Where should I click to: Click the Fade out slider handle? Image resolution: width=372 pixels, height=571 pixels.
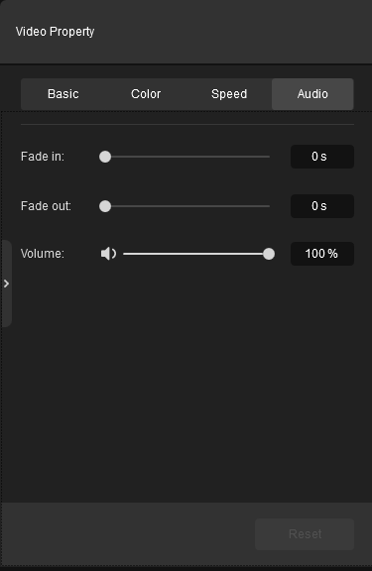click(x=105, y=206)
